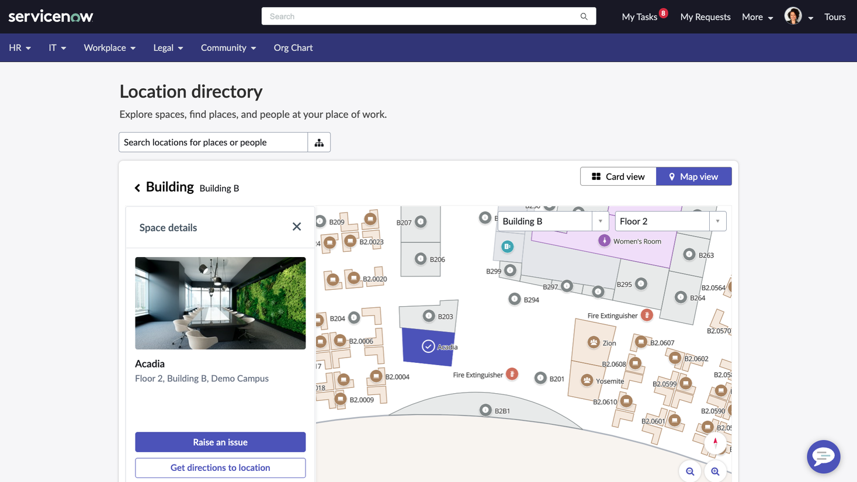Toggle the Map view option

694,176
